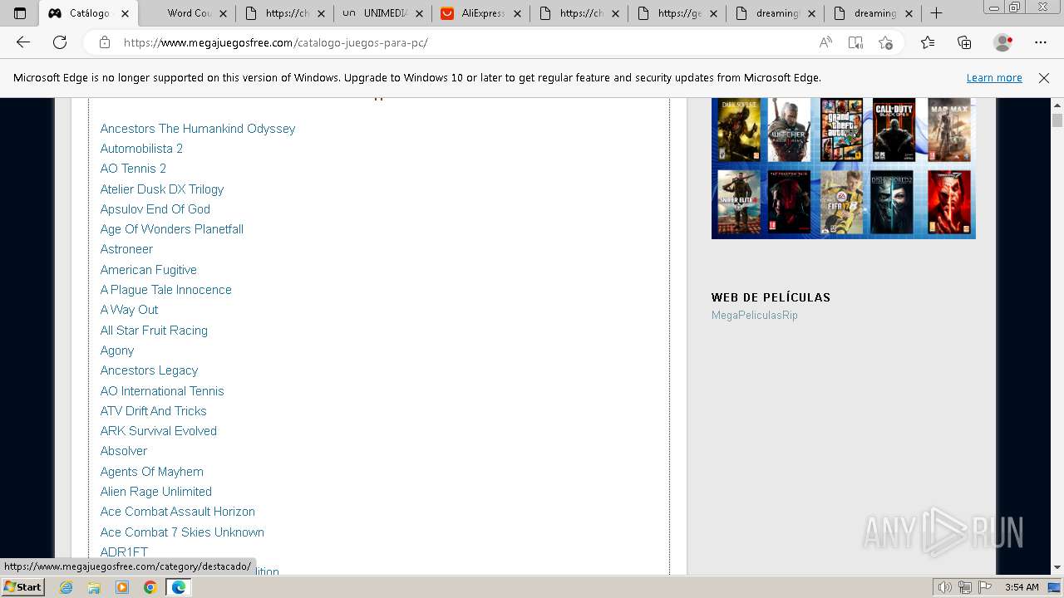
Task: Open the Action Center flag icon
Action: pyautogui.click(x=983, y=587)
